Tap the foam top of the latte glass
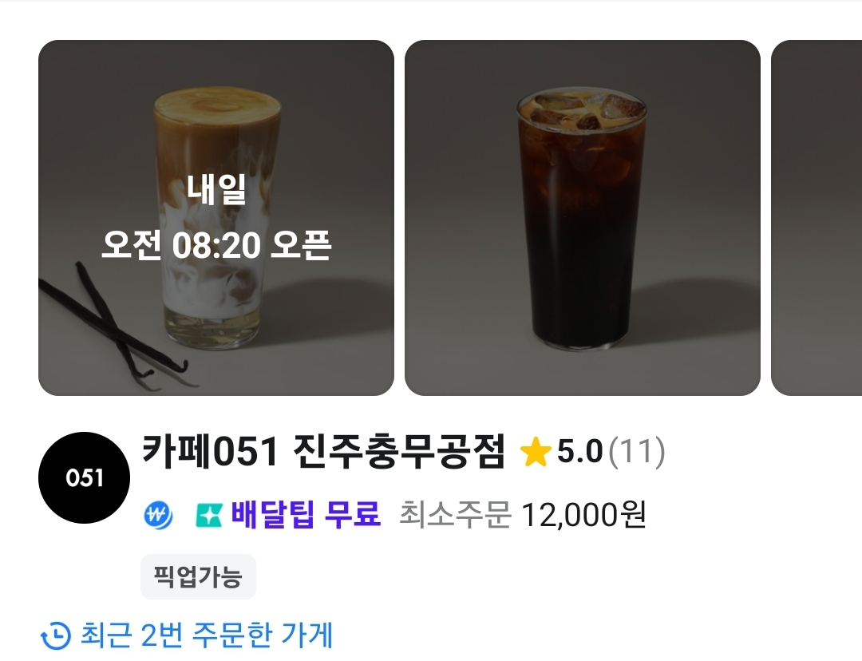The height and width of the screenshot is (661, 862). [218, 105]
